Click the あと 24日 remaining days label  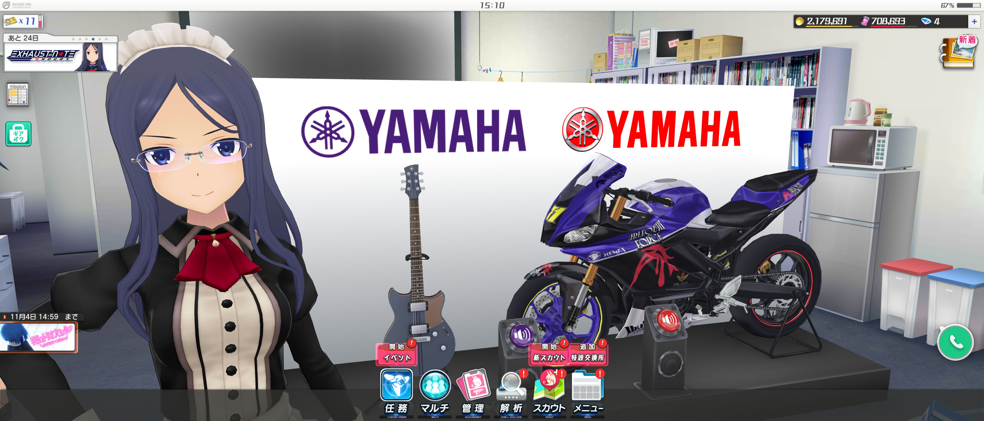23,38
